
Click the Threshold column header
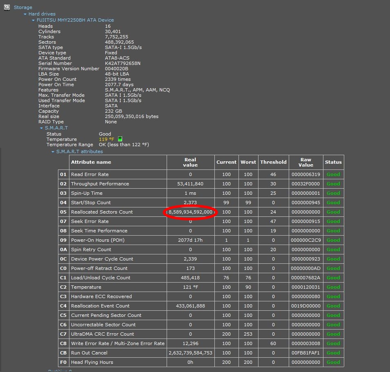click(273, 162)
